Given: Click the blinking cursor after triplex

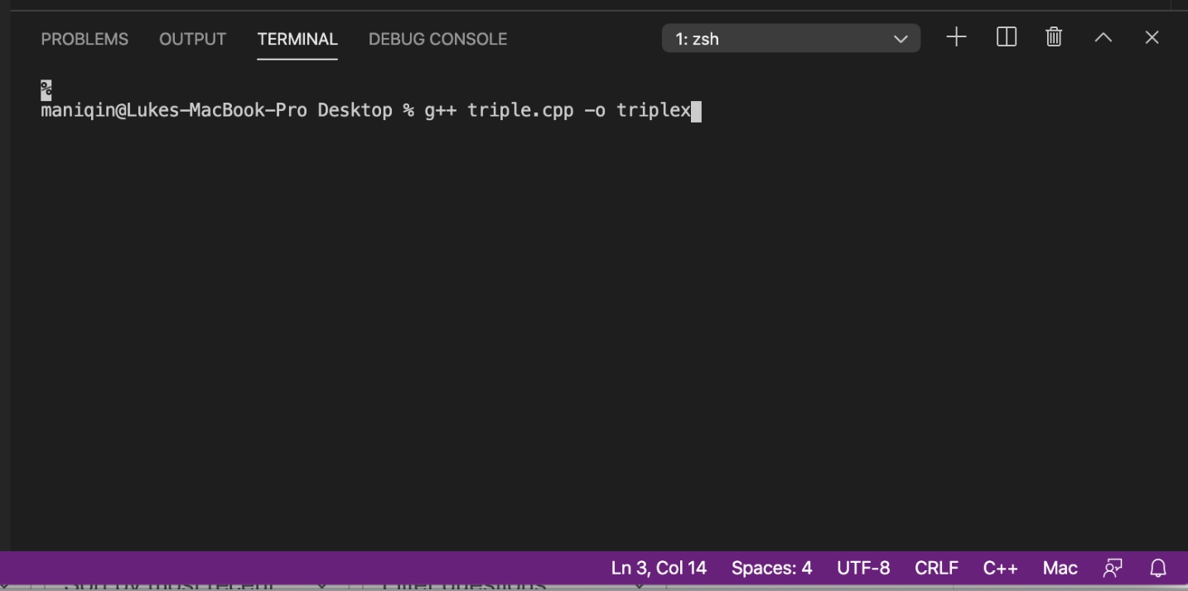Looking at the screenshot, I should tap(697, 110).
